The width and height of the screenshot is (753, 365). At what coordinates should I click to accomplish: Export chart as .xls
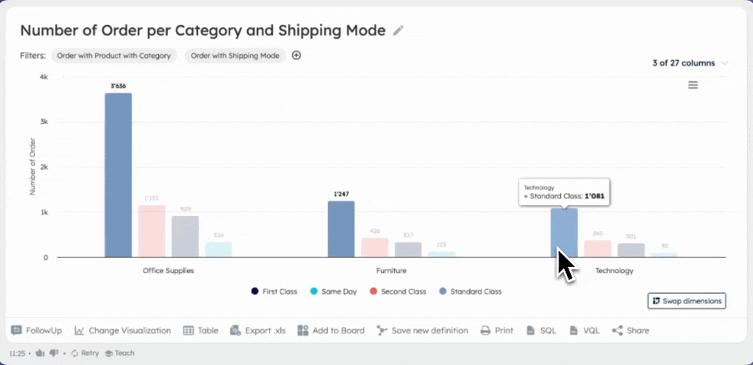258,331
